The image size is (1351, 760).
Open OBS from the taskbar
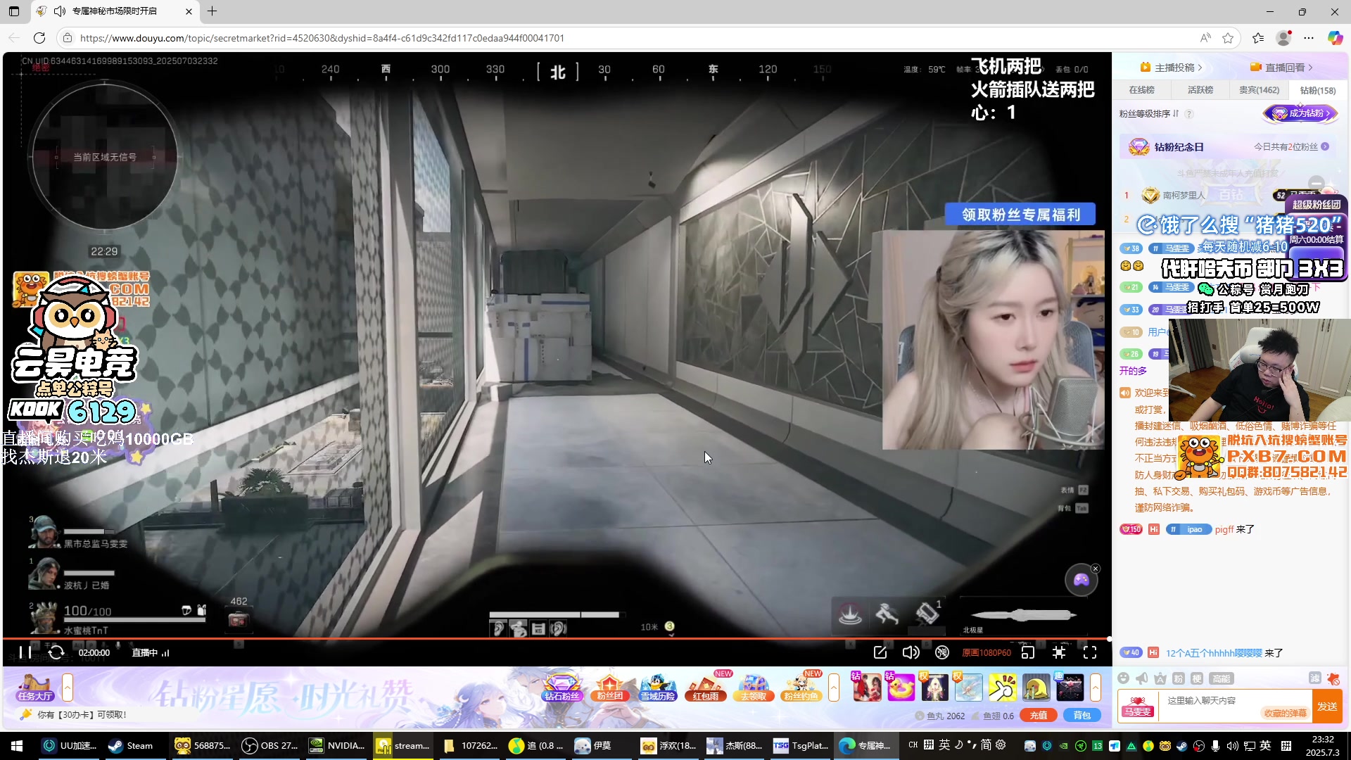tap(271, 746)
